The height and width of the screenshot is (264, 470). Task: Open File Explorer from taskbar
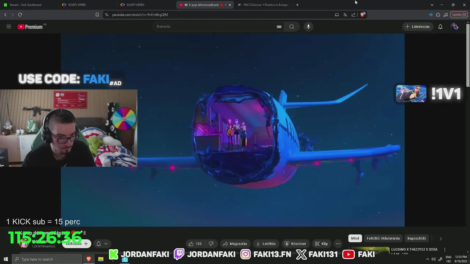(101, 259)
